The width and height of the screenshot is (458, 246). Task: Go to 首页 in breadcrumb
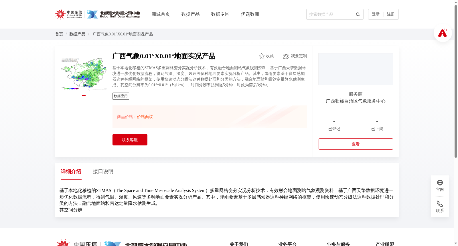coord(59,34)
